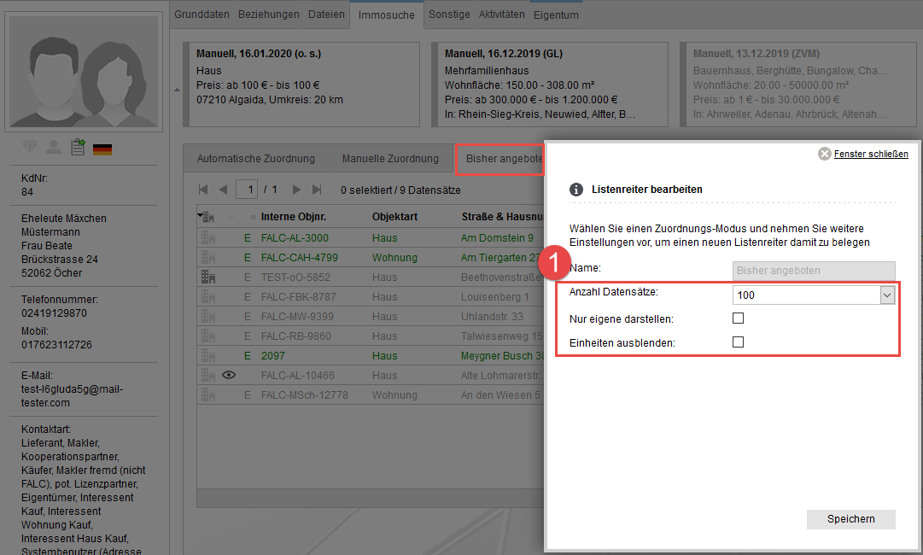The image size is (923, 555).
Task: Click the page number input field
Action: pos(248,190)
